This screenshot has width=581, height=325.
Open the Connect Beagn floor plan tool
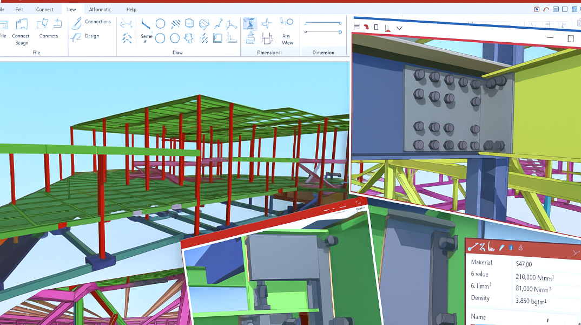(21, 32)
